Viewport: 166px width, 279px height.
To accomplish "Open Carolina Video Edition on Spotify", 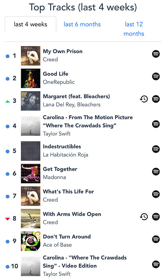I will (x=156, y=264).
